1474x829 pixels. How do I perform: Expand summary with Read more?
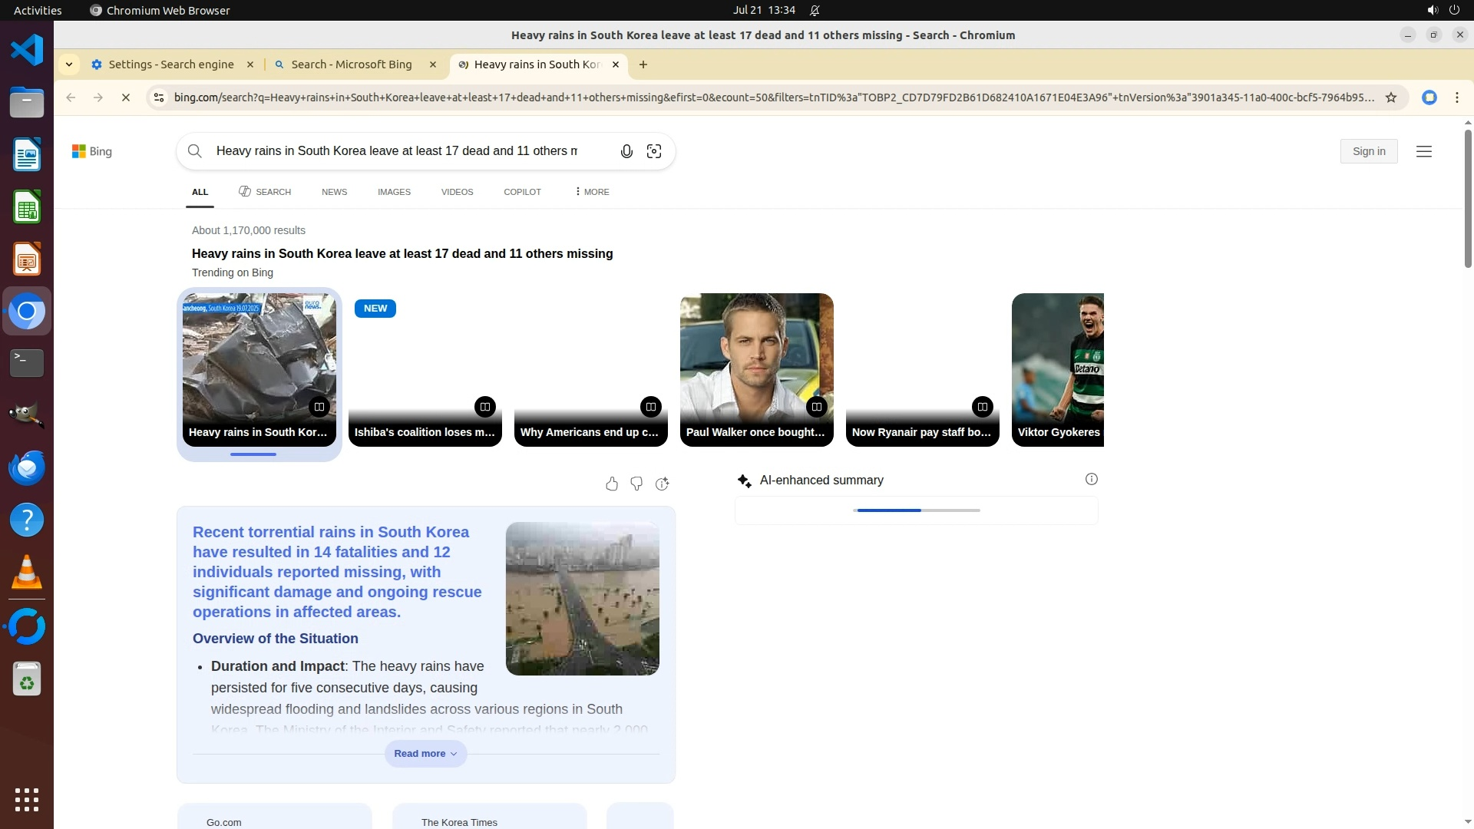[425, 753]
